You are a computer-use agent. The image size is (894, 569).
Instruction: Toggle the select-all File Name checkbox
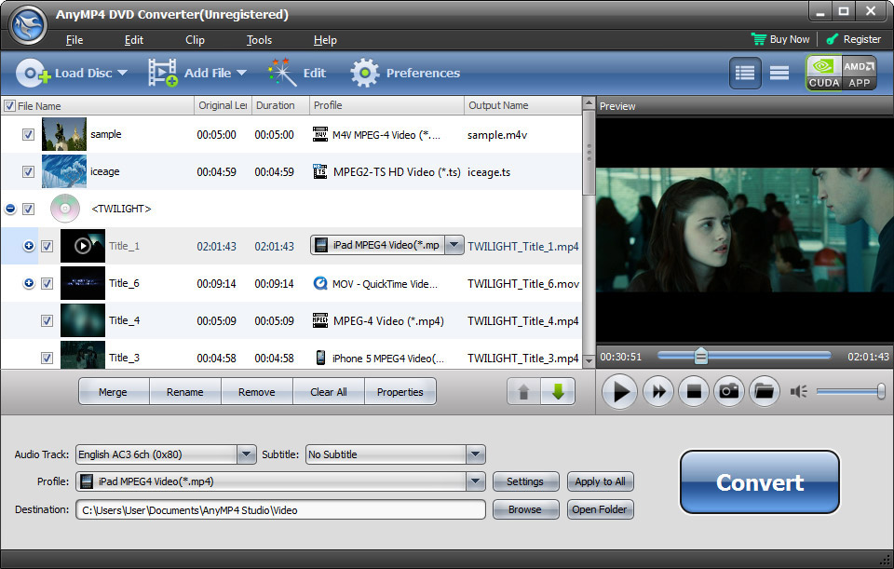coord(9,106)
